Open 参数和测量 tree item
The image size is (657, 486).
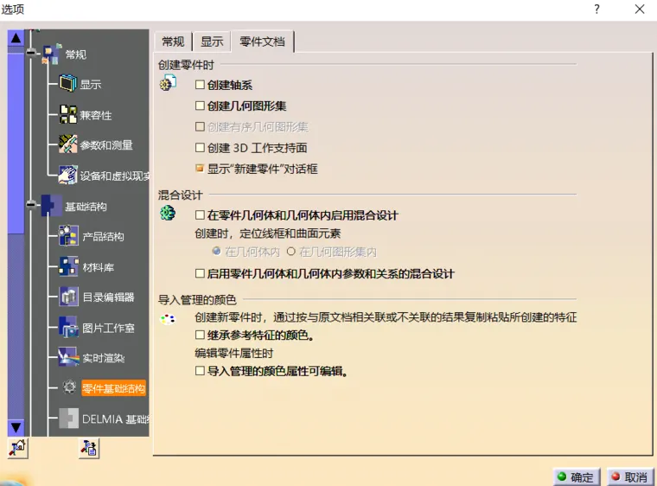(106, 145)
